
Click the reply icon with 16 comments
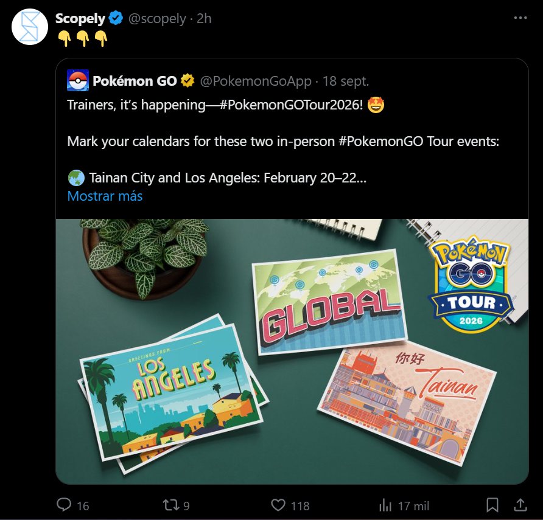point(65,505)
